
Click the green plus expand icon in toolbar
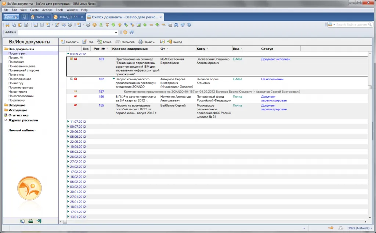pyautogui.click(x=145, y=25)
